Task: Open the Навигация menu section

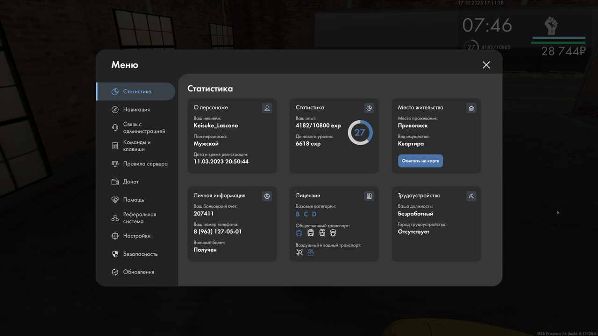Action: (135, 110)
